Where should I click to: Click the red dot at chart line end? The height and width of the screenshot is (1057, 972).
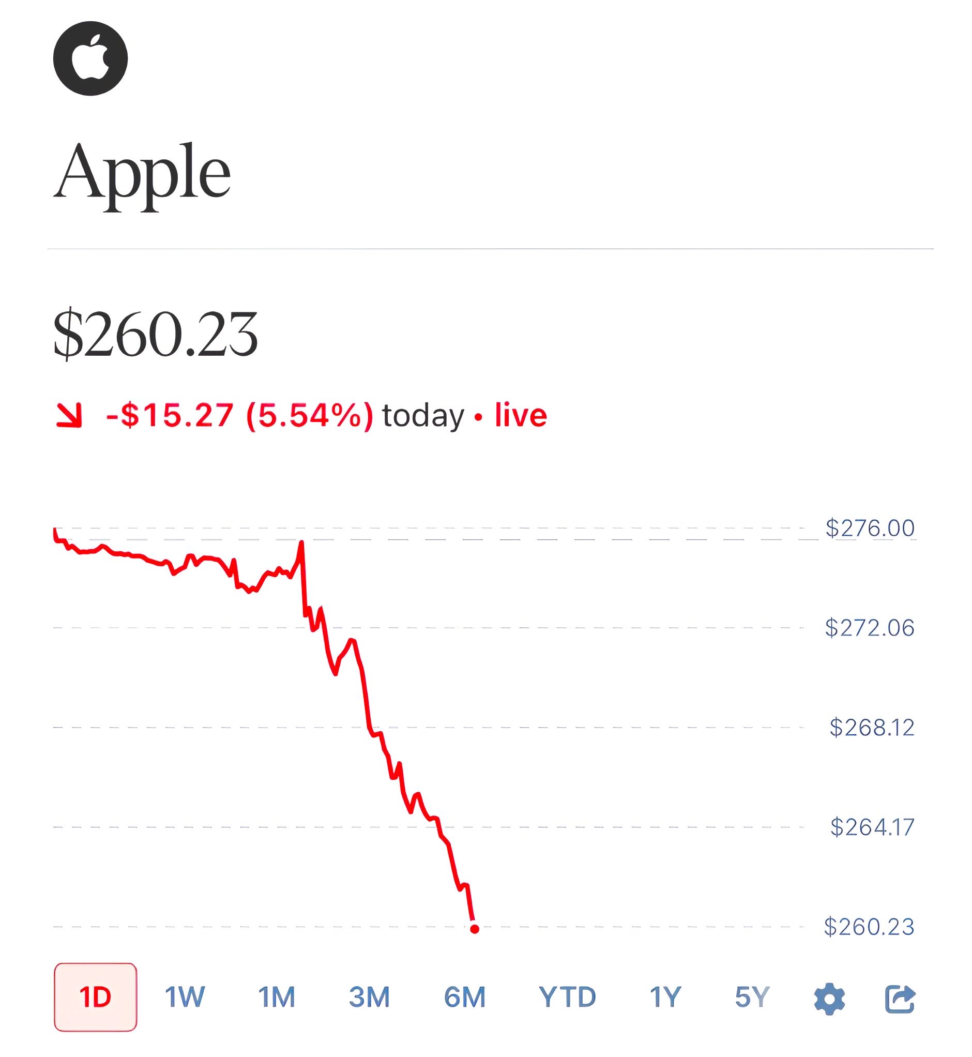click(x=475, y=929)
